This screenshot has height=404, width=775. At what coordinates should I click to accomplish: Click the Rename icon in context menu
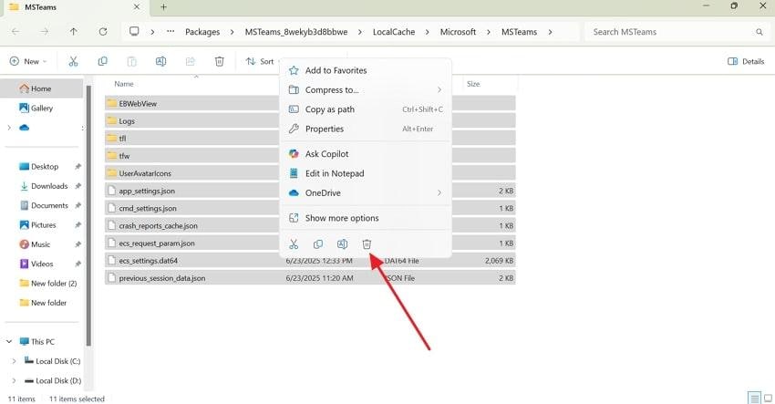[x=342, y=243]
